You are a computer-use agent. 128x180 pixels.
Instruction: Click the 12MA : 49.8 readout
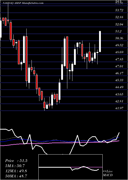click(16, 171)
